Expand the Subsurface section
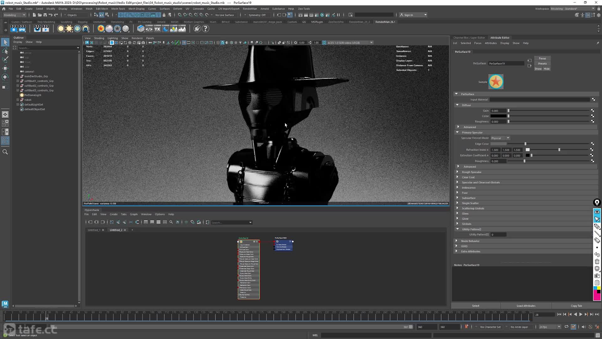Screen dimensions: 602x339 [x=457, y=198]
